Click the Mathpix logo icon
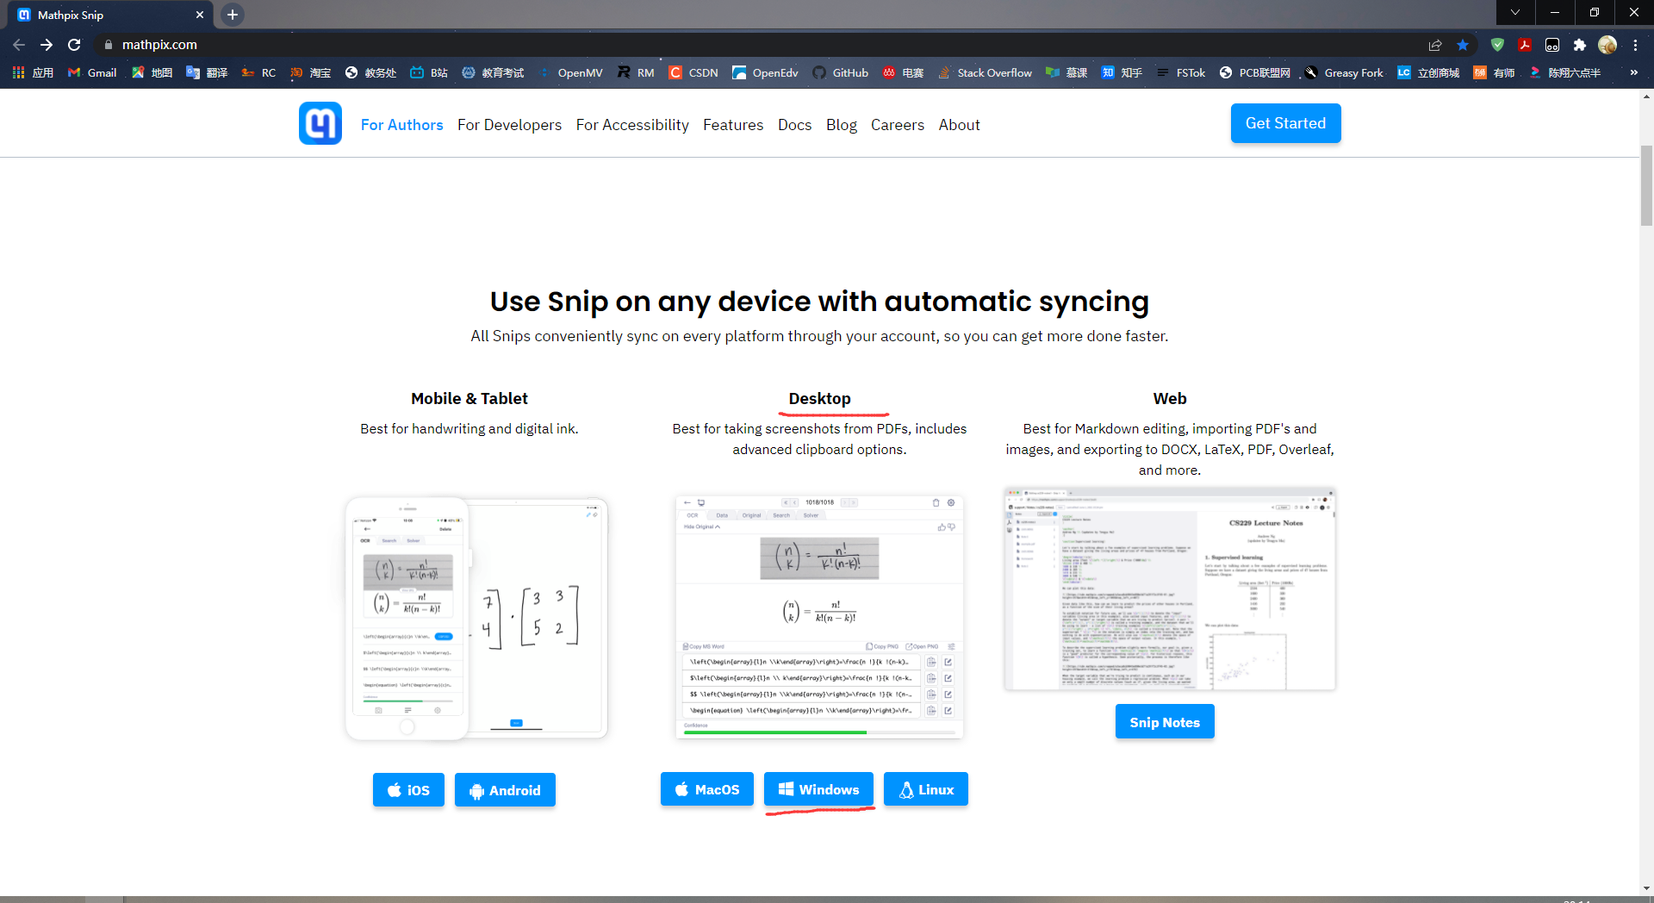The height and width of the screenshot is (903, 1654). pos(320,123)
